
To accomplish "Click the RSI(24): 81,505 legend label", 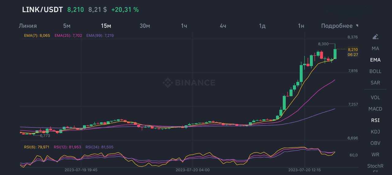I will click(x=100, y=147).
